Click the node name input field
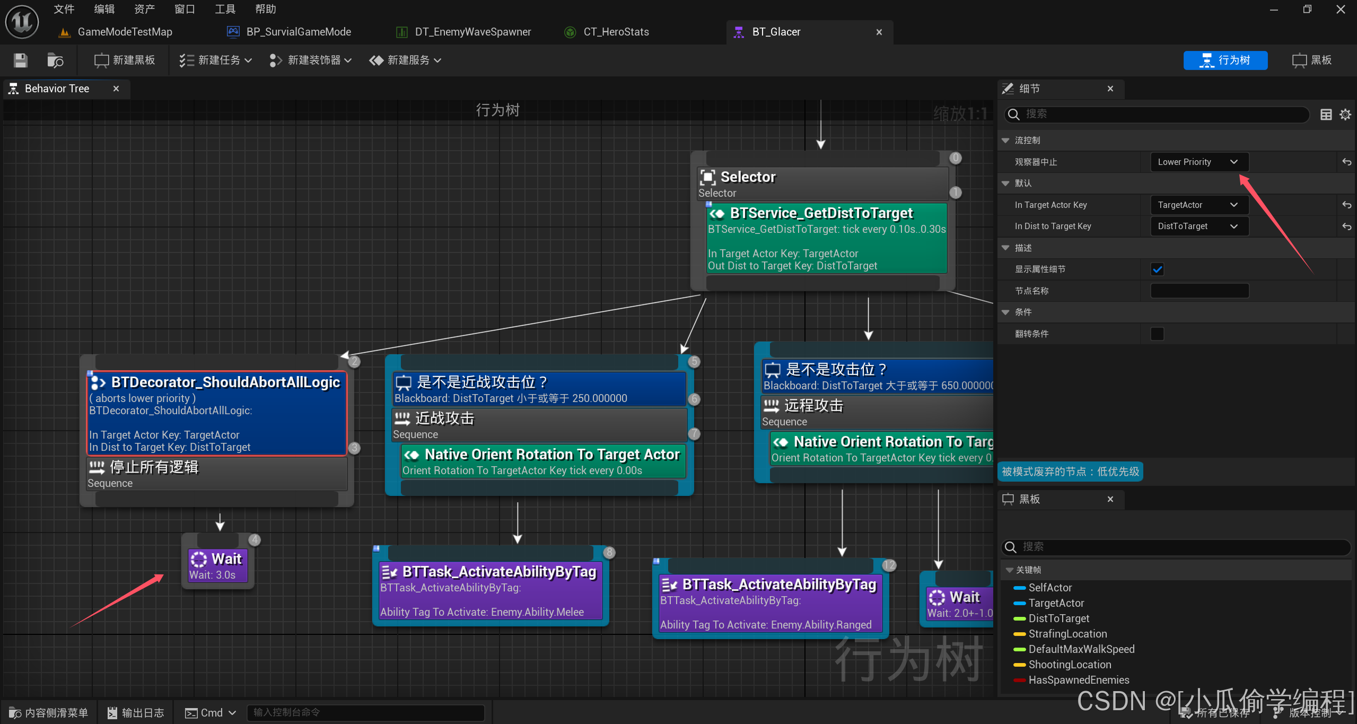Screen dimensions: 1357x724 [1199, 291]
